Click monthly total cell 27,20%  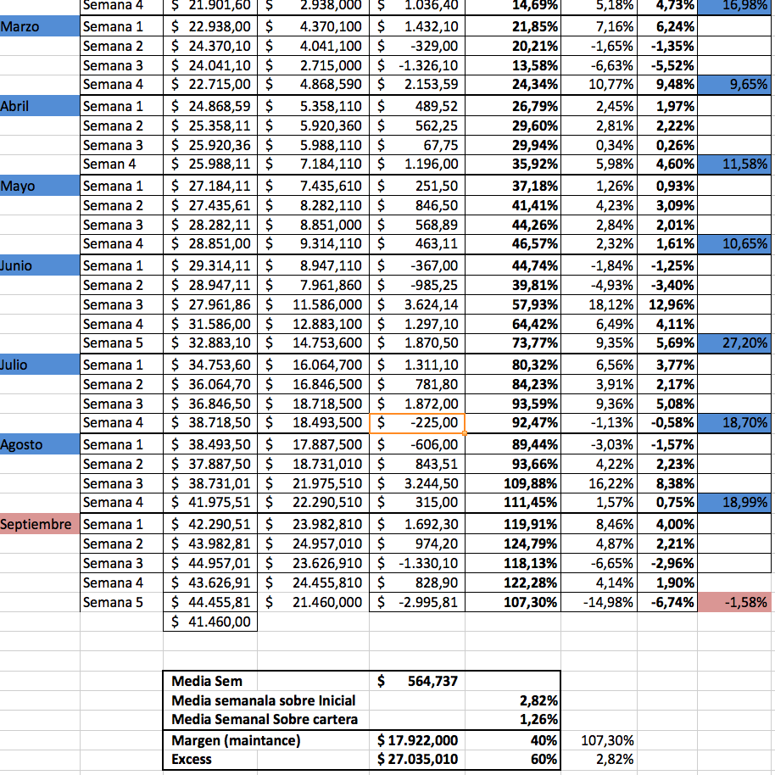click(x=734, y=343)
